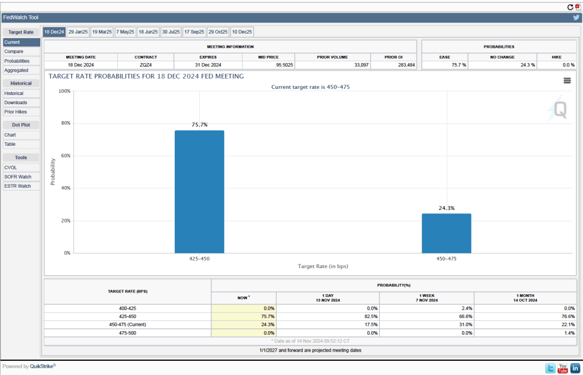
Task: Open Probabilities in the sidebar
Action: [17, 61]
